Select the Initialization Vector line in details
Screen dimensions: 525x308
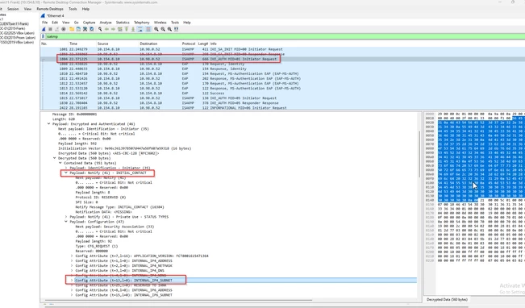pyautogui.click(x=124, y=148)
